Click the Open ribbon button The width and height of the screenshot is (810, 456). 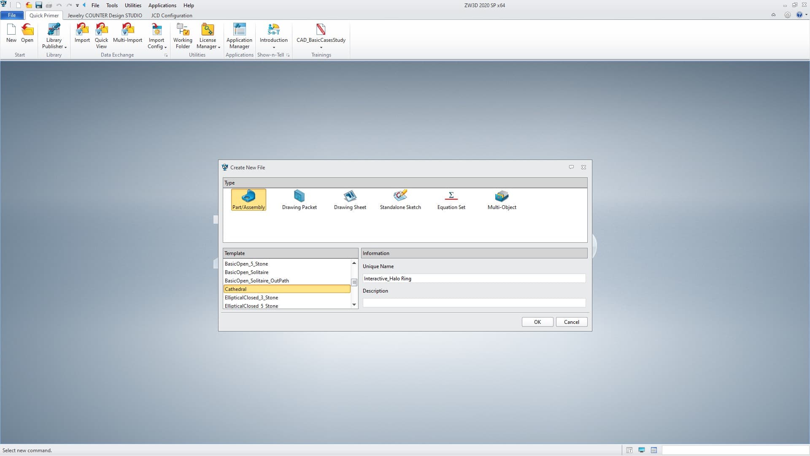[27, 33]
